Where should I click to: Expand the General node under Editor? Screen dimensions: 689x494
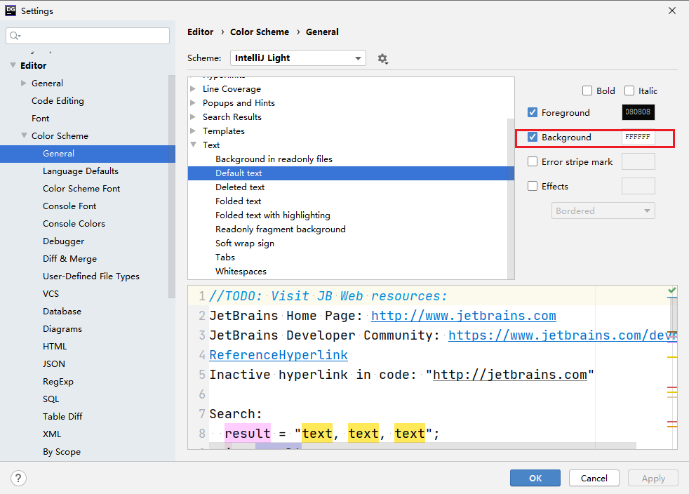click(24, 83)
